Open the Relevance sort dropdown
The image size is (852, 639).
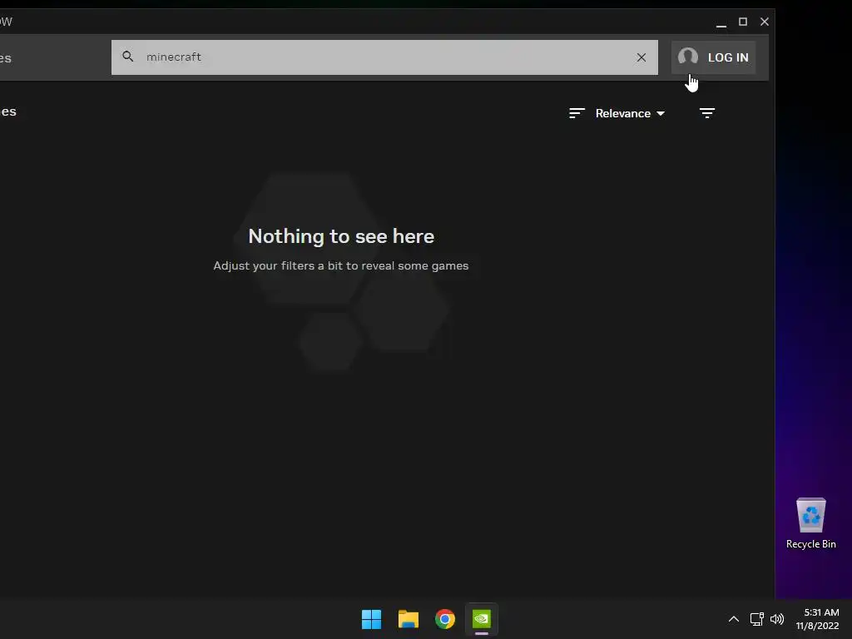[x=630, y=113]
